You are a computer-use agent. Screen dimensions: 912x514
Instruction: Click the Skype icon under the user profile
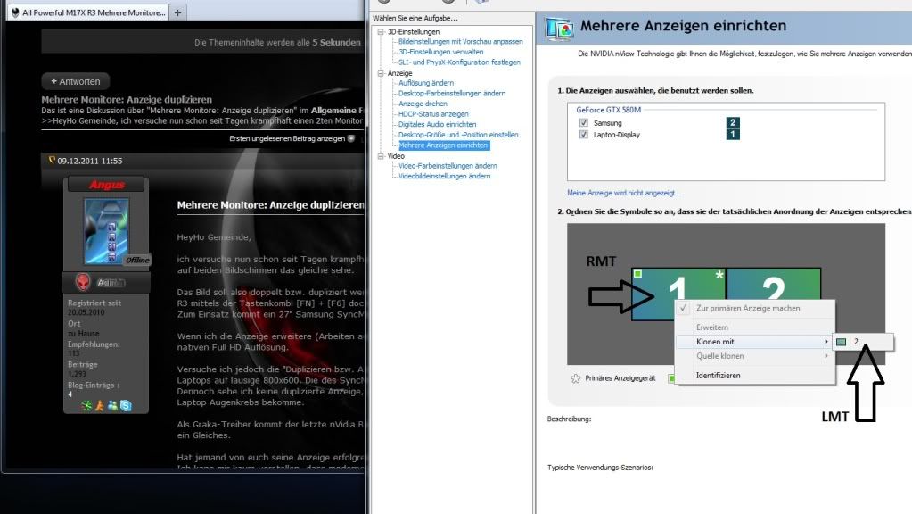point(127,406)
